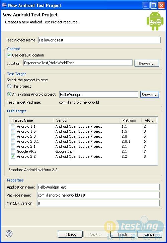Click Standard Android platform 2.2 description
167x243 pixels.
point(33,170)
